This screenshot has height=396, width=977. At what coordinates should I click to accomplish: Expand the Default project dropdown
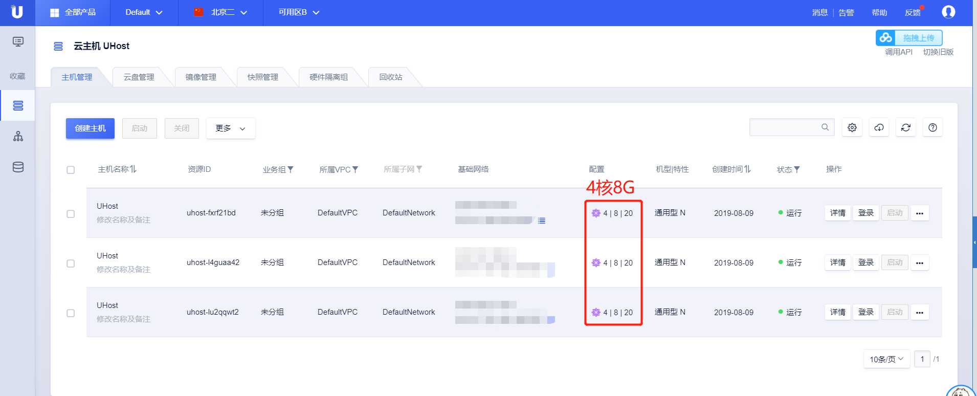point(144,12)
